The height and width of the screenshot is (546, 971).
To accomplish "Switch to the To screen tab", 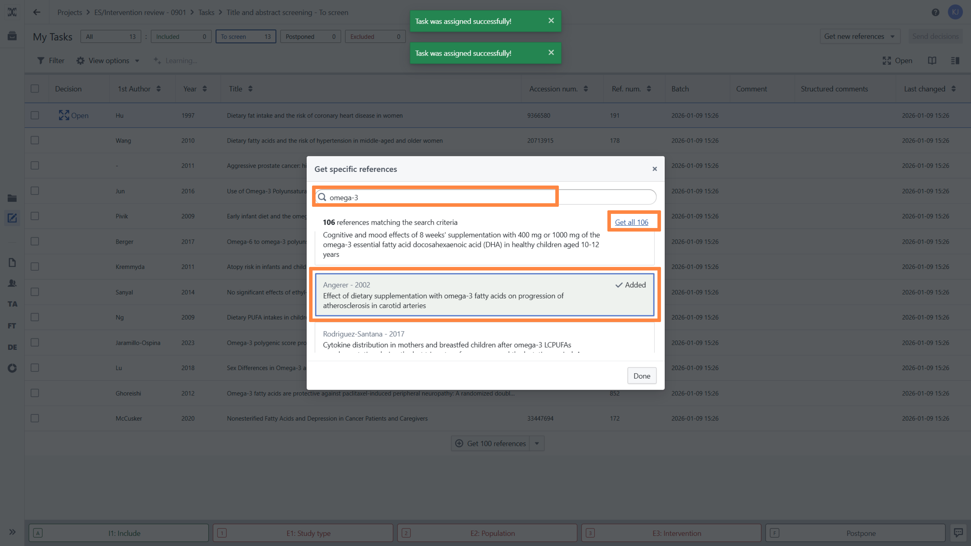I will [246, 37].
